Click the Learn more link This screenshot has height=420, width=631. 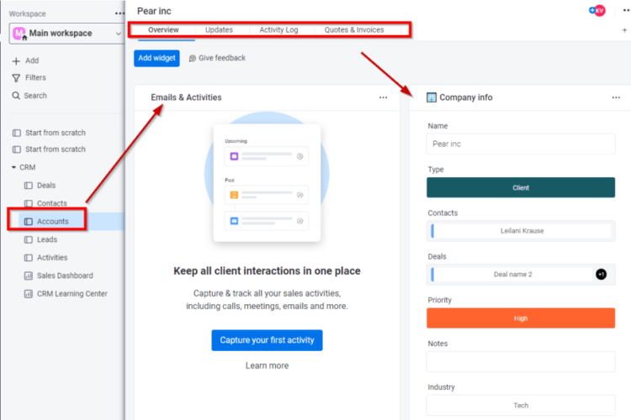point(268,365)
